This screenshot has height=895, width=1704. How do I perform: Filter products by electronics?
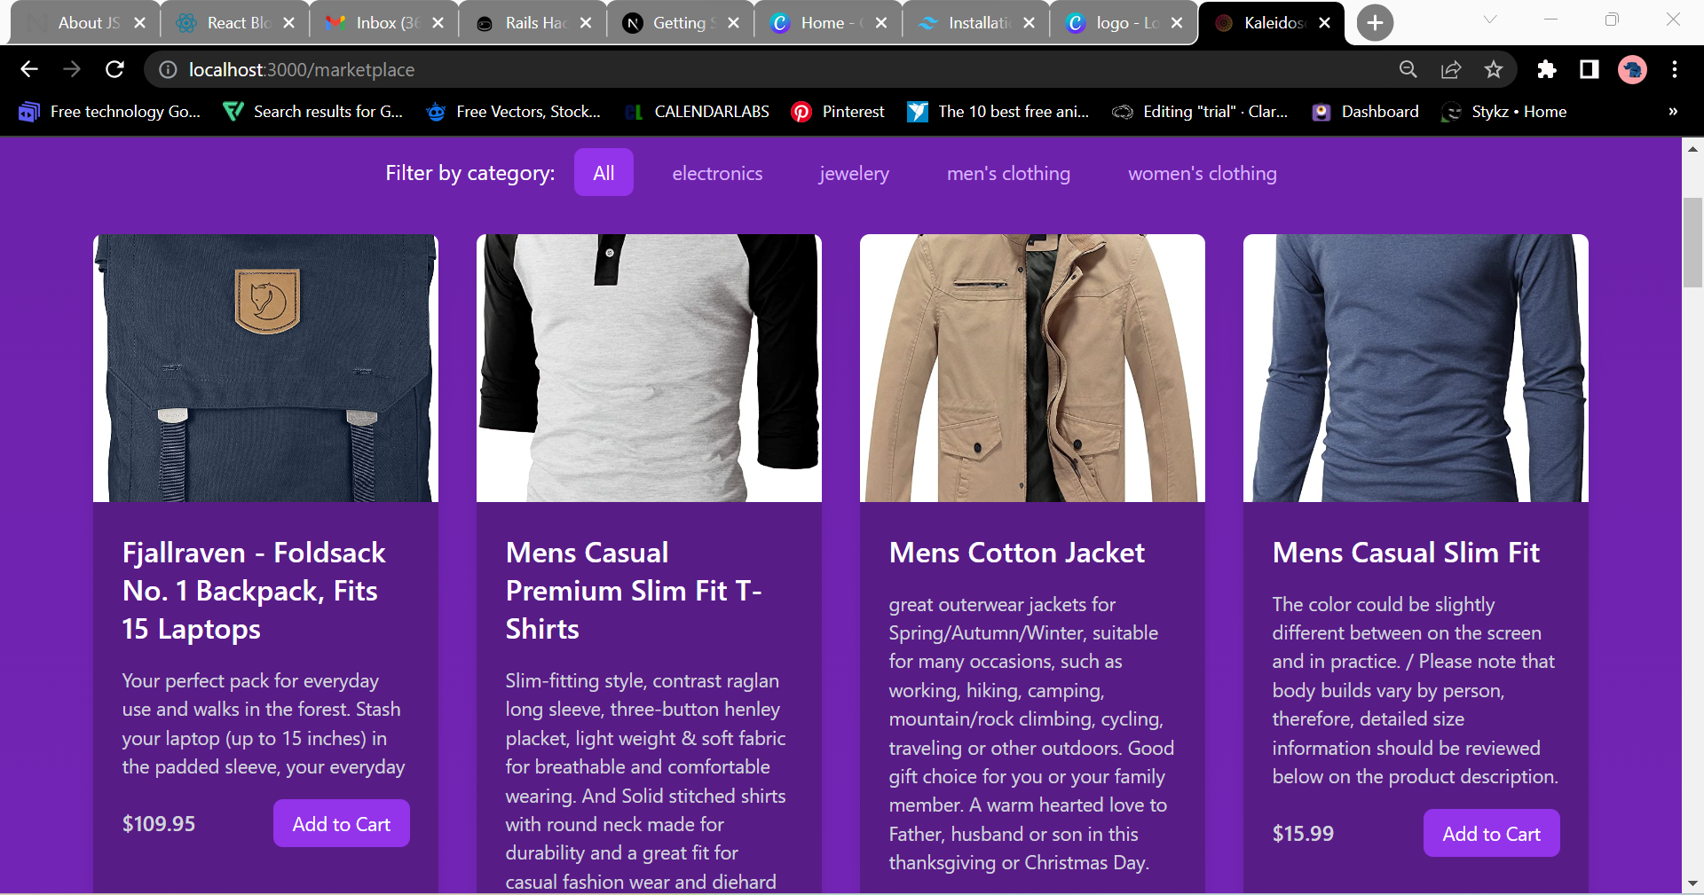(717, 173)
